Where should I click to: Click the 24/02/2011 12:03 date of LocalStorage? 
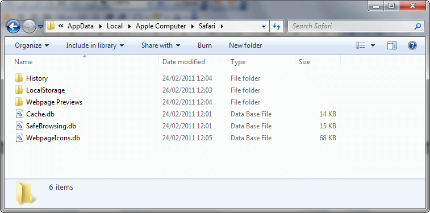(187, 90)
